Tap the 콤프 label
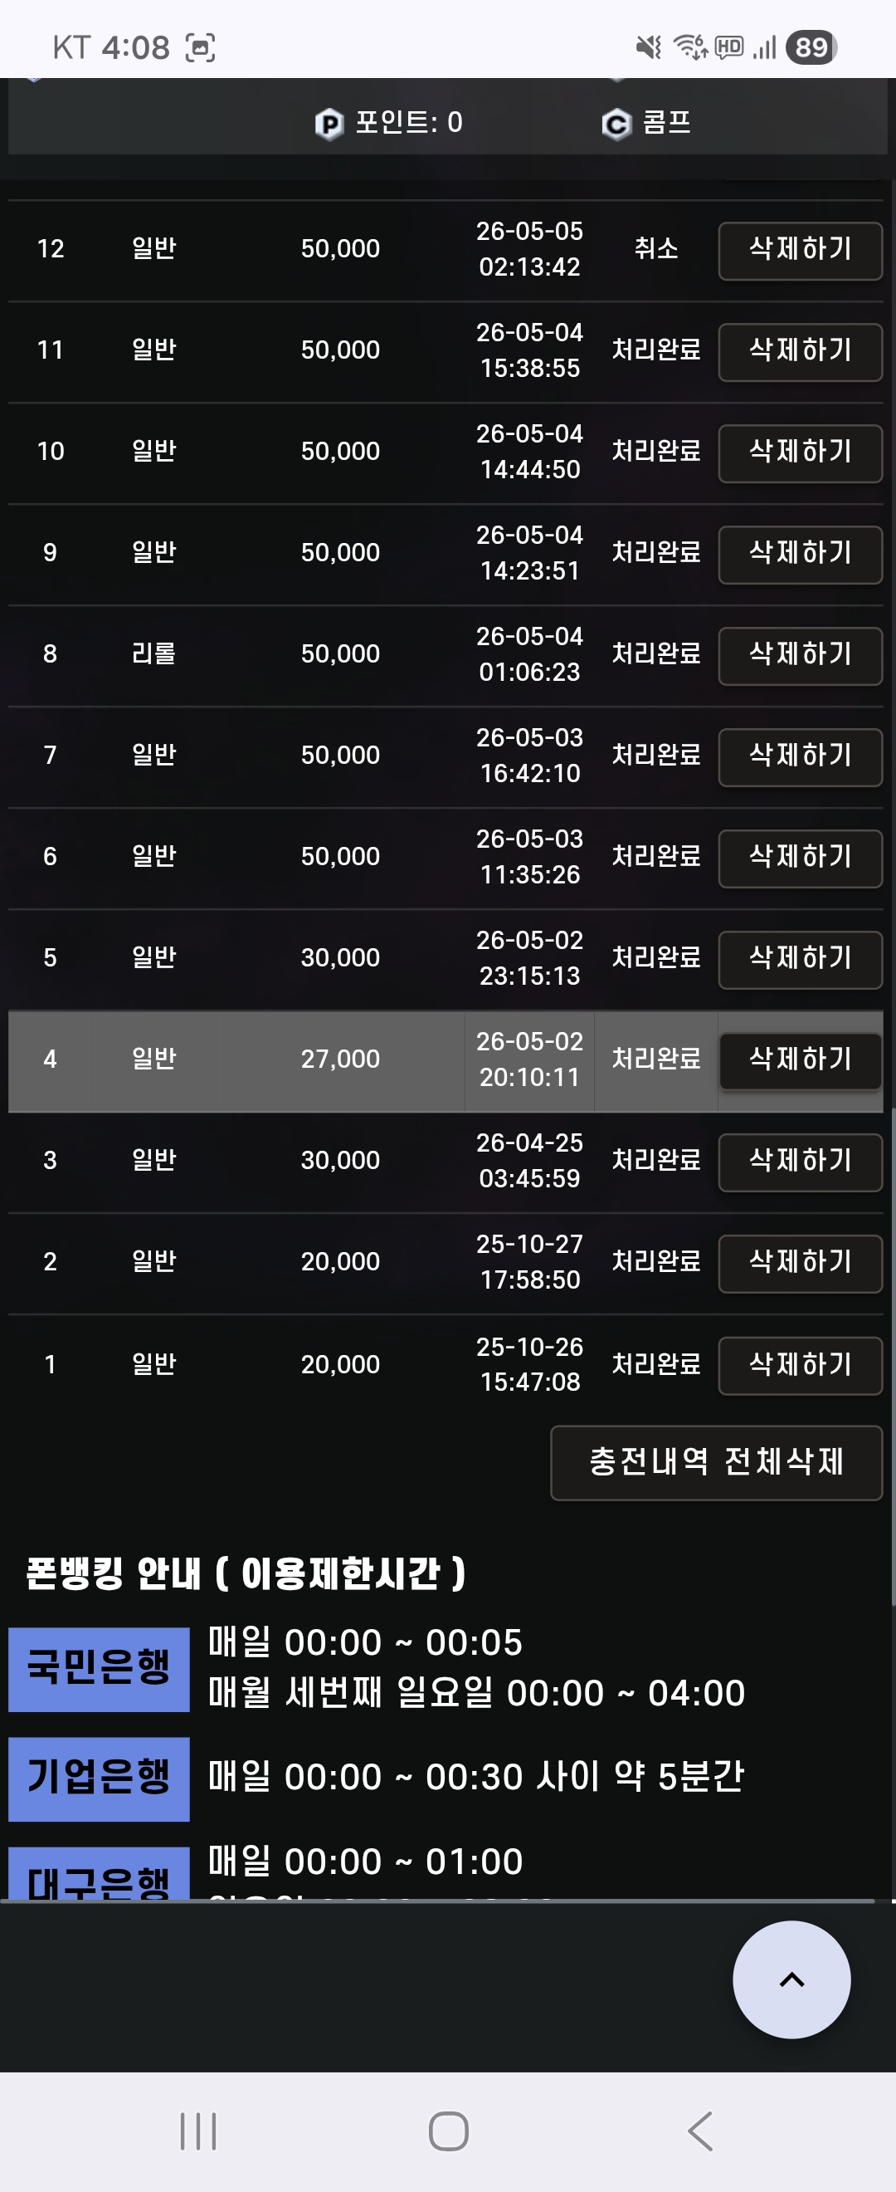The height and width of the screenshot is (2192, 896). pos(666,123)
